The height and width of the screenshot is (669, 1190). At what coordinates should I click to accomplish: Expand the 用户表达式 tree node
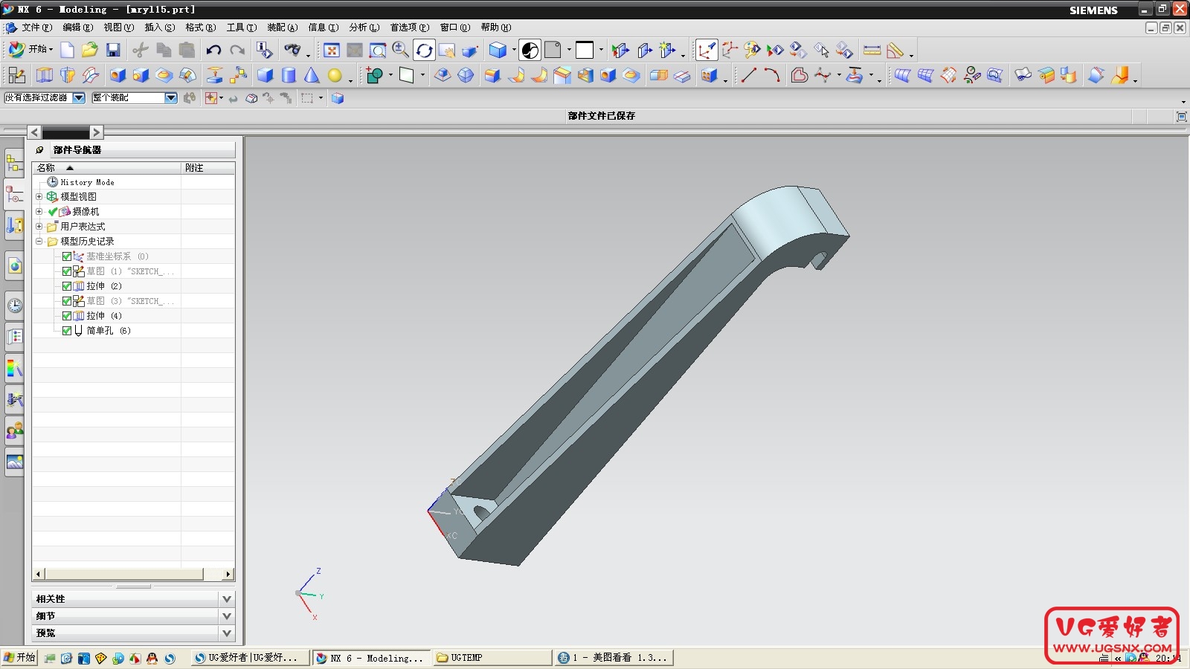(x=39, y=226)
